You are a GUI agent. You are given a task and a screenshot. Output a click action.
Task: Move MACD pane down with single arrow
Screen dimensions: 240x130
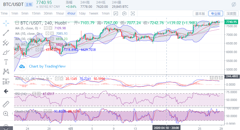point(216,78)
